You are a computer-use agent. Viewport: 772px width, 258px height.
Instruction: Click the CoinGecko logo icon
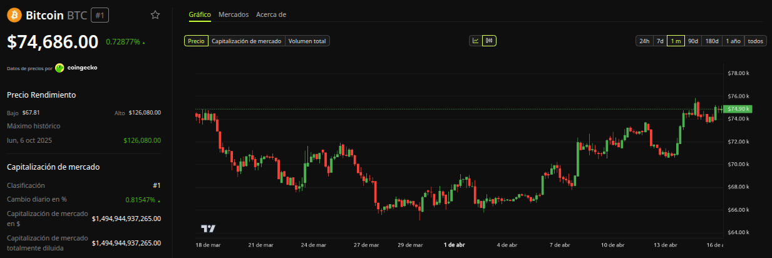59,68
